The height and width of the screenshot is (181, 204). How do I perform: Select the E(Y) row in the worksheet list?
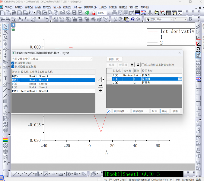[53, 87]
